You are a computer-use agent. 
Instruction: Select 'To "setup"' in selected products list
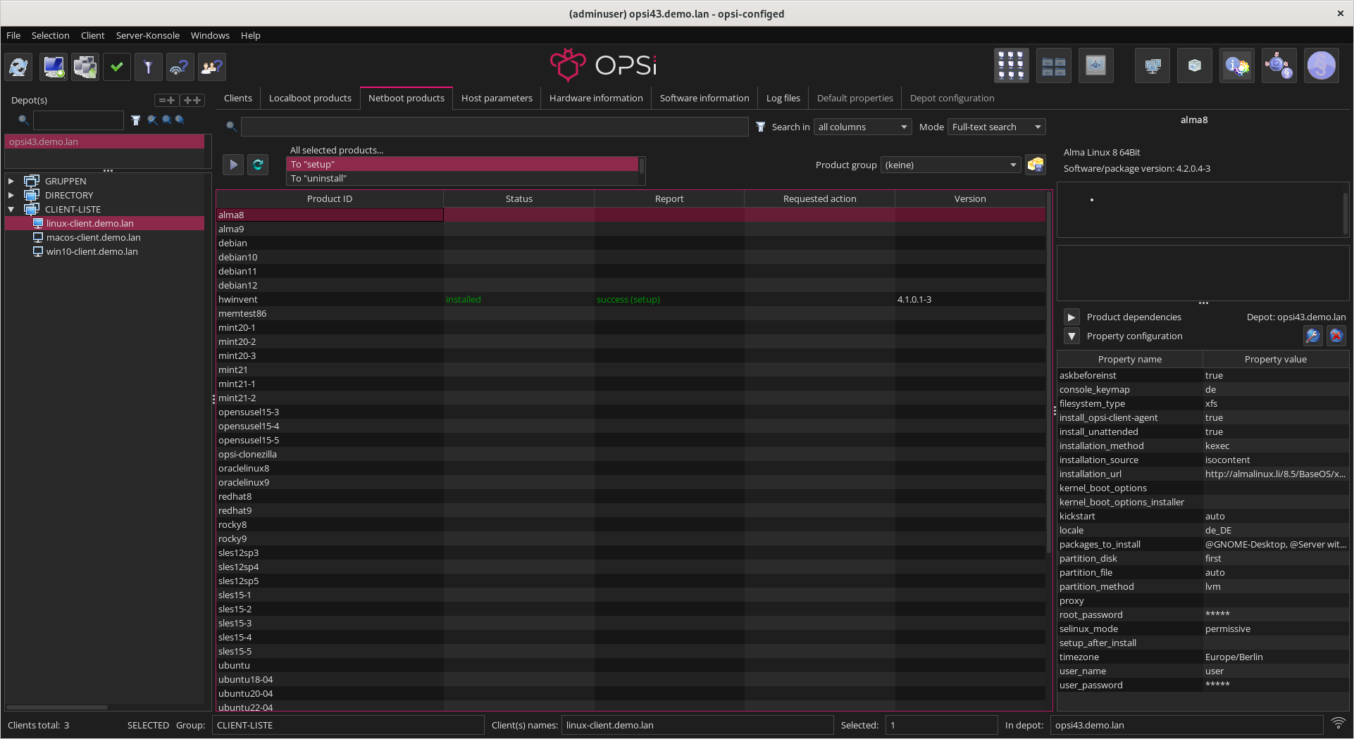tap(462, 165)
